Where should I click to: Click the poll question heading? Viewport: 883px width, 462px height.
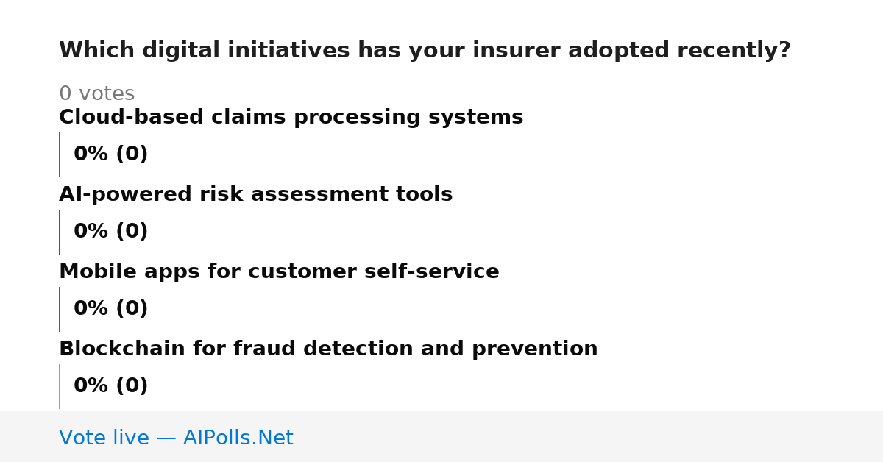tap(425, 51)
